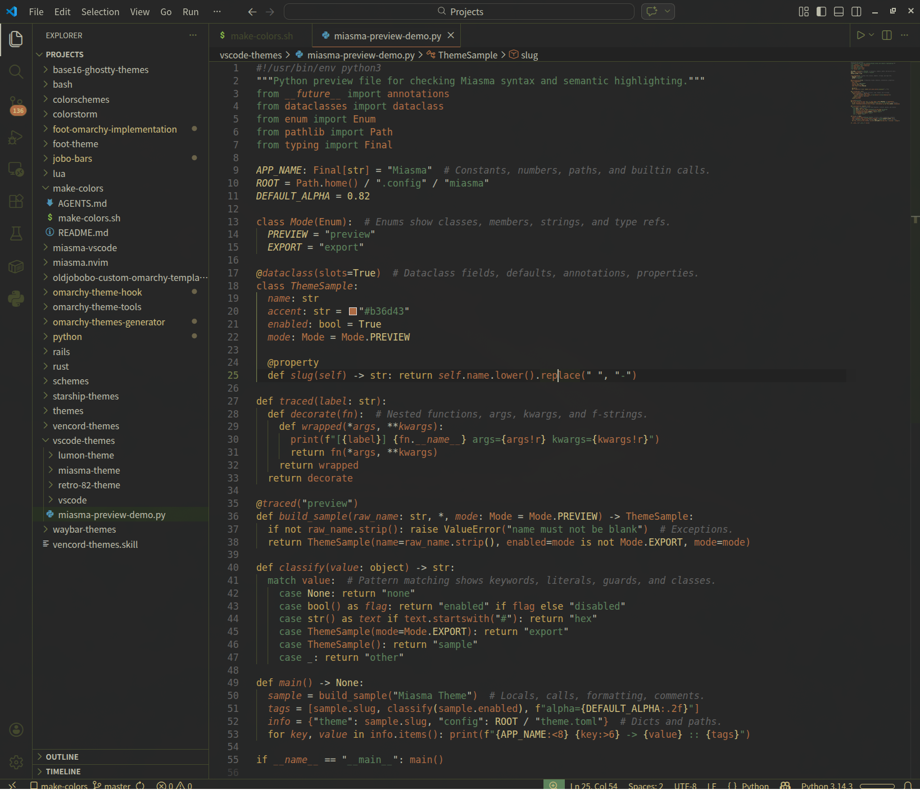Close the miasma-preview-demo.py tab
920x794 pixels.
[x=451, y=35]
